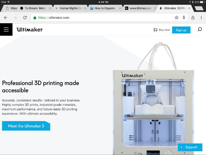The width and height of the screenshot is (206, 155).
Task: Click the Ultimaker logo in header
Action: tap(29, 30)
